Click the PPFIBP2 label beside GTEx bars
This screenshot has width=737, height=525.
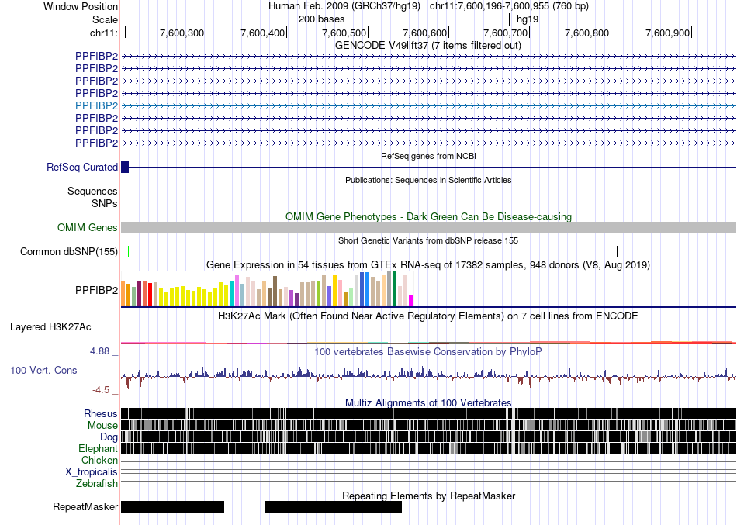pos(96,291)
